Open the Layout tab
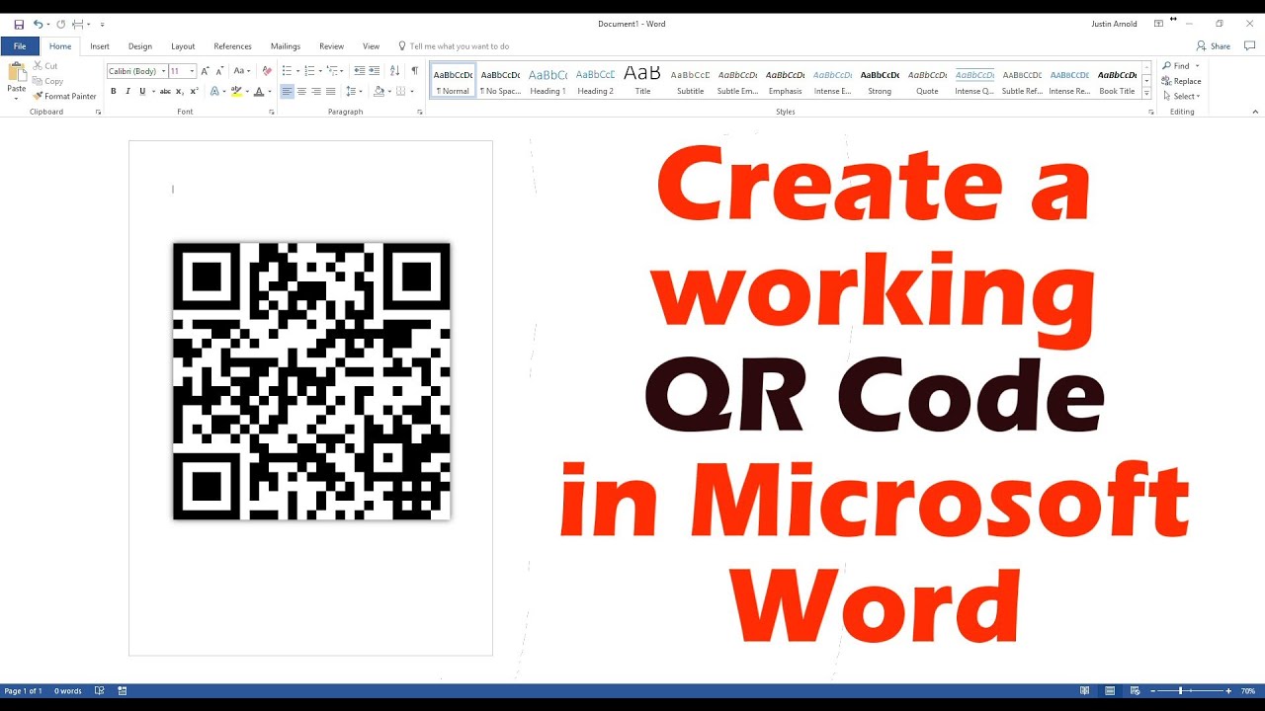Viewport: 1265px width, 711px height. [183, 46]
